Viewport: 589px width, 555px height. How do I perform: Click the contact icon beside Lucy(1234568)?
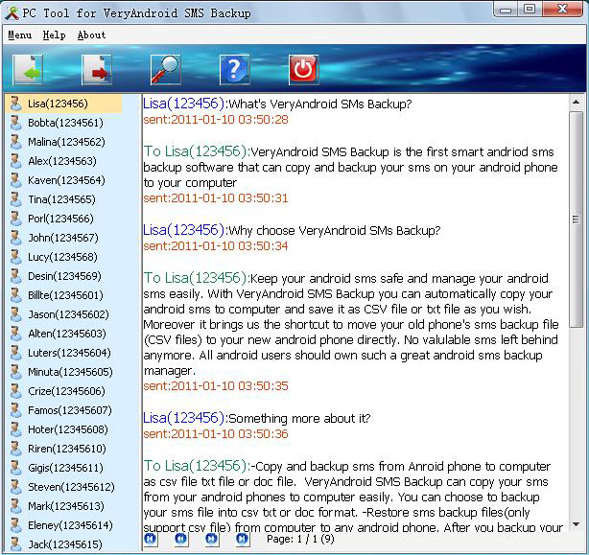tap(15, 256)
